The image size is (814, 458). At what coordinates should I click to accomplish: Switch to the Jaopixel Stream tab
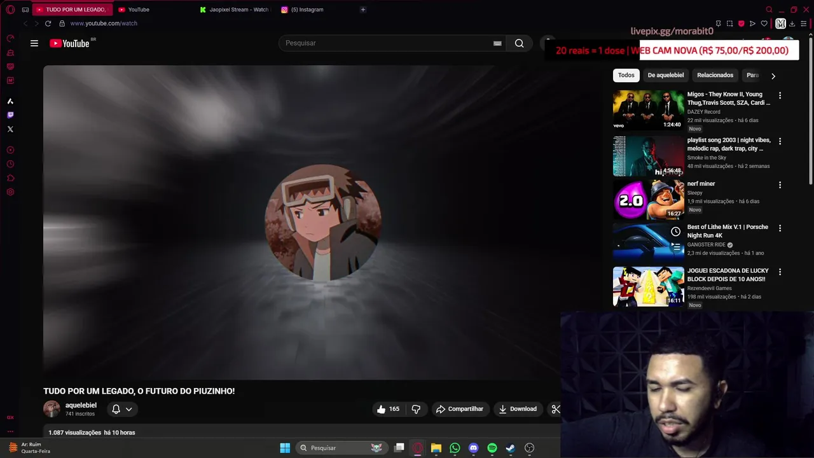(x=234, y=10)
